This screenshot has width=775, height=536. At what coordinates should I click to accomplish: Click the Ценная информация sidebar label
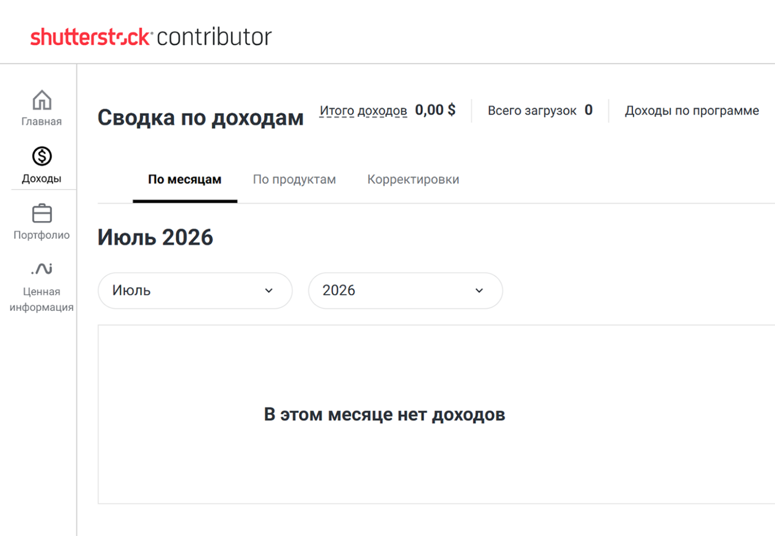pos(41,300)
